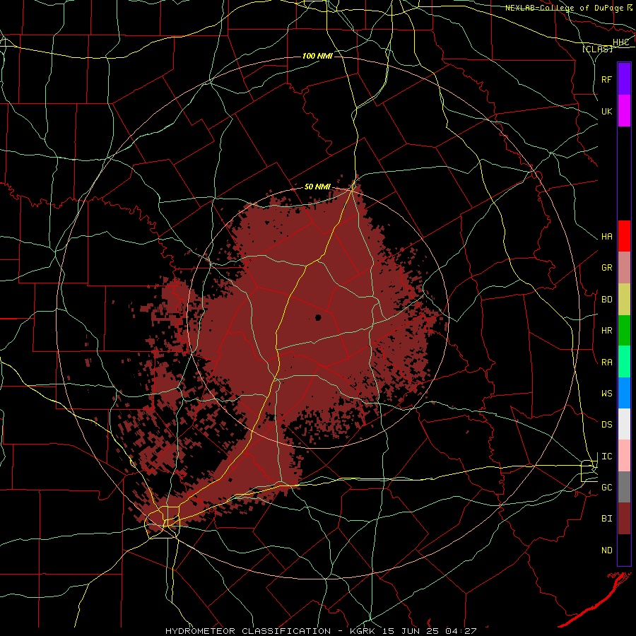Click the black radar site dot
The width and height of the screenshot is (636, 636).
(x=319, y=317)
